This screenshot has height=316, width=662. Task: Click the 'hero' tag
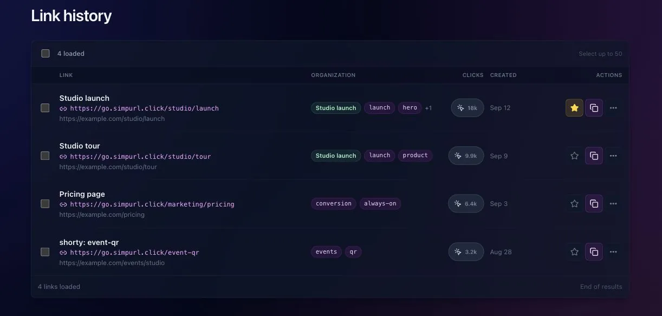(410, 108)
